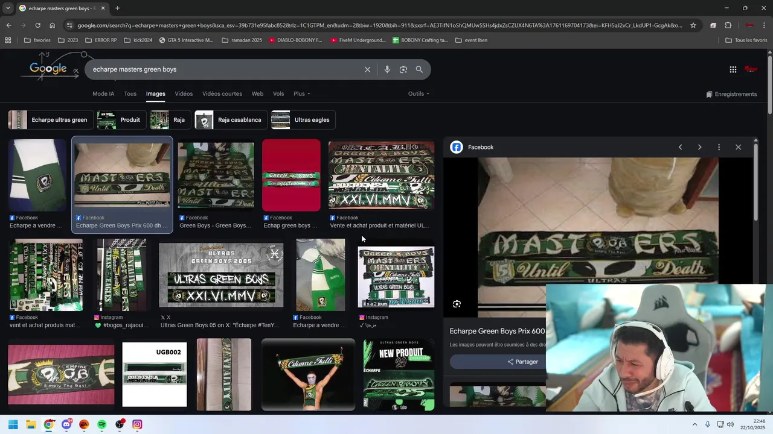Screen dimensions: 773x434
Task: Close the Facebook image preview panel
Action: [x=738, y=147]
